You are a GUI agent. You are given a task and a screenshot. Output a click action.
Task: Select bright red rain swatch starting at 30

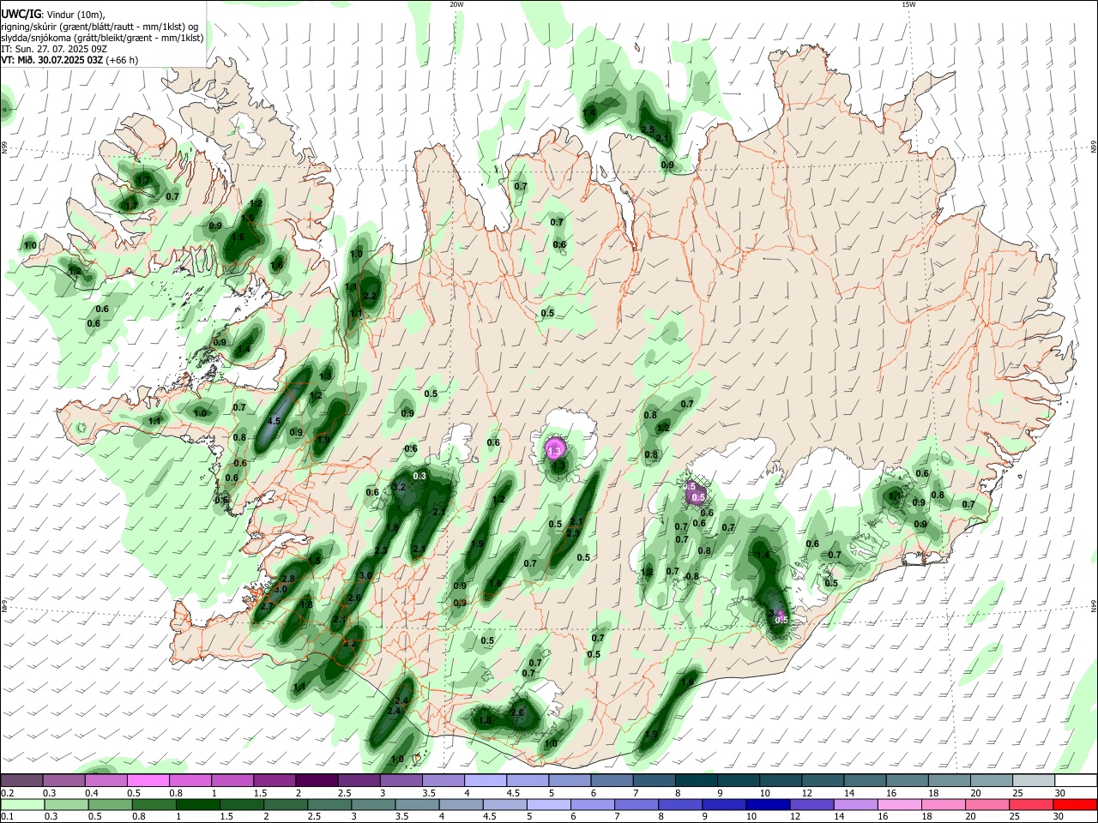pyautogui.click(x=1075, y=804)
